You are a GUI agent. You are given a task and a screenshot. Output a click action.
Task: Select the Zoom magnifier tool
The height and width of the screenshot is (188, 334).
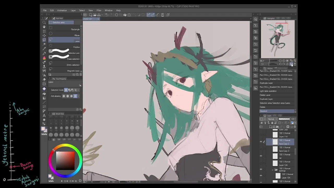point(44,22)
